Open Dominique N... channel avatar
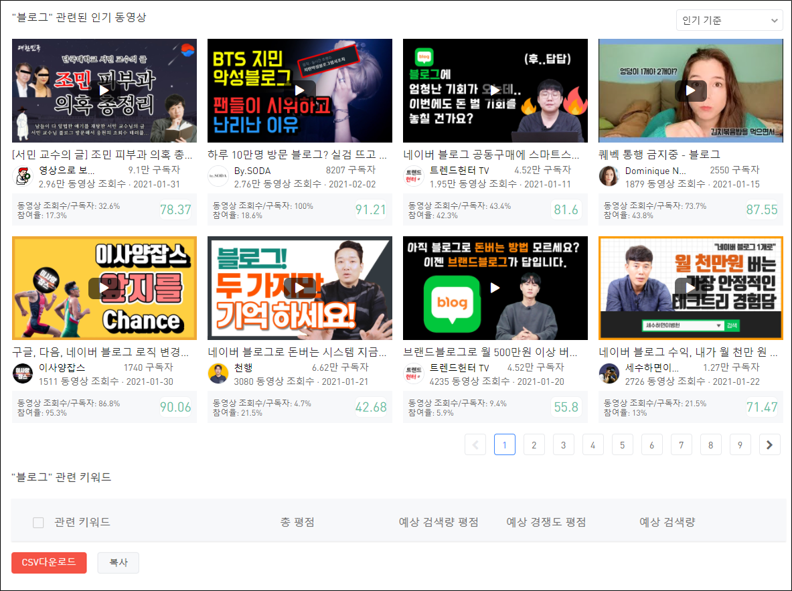 609,176
